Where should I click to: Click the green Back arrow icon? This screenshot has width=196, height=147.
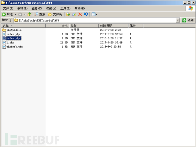pyautogui.click(x=4, y=15)
